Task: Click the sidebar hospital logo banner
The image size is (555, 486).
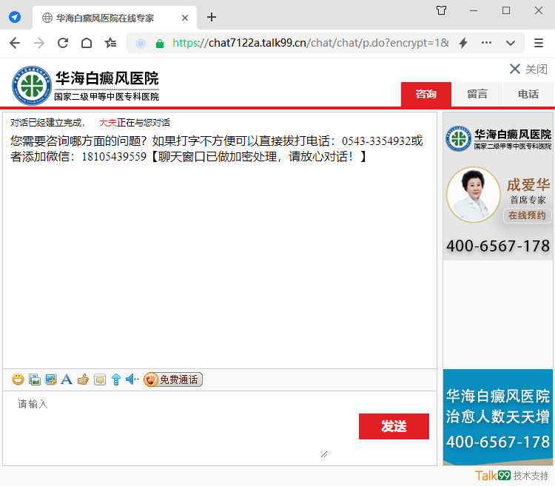Action: coord(498,138)
